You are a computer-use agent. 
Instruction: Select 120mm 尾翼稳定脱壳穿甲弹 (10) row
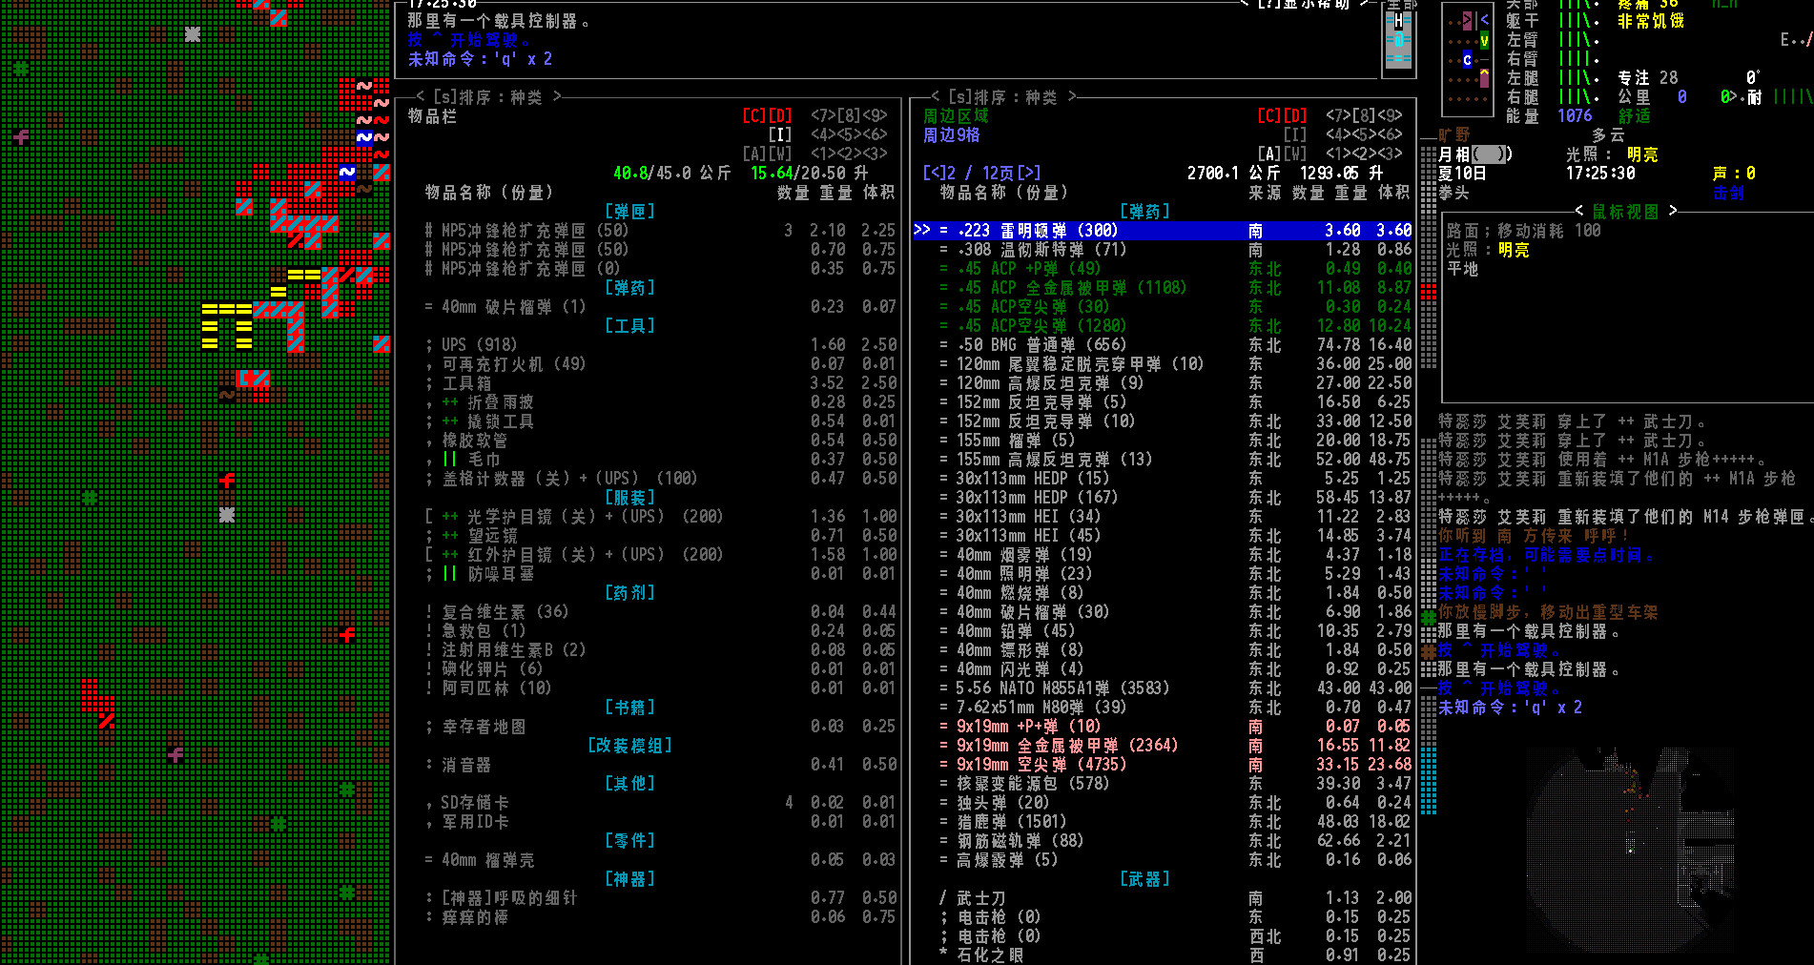pyautogui.click(x=1162, y=364)
